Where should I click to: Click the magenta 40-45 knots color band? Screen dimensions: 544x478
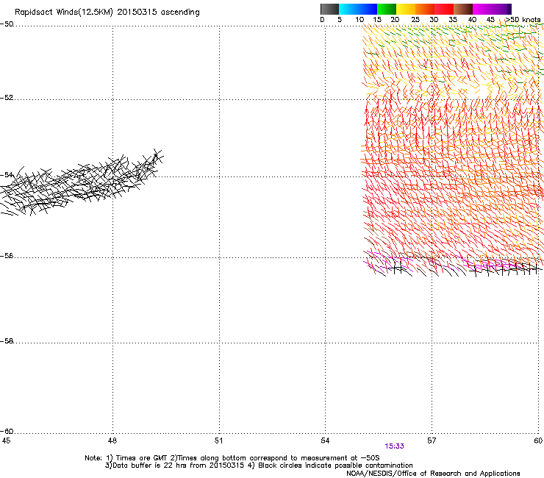[482, 9]
